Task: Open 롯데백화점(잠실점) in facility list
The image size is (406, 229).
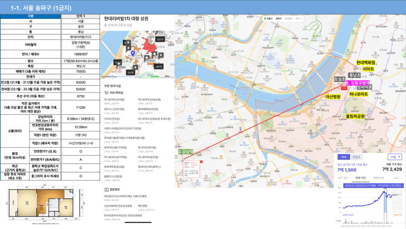Action: 114,167
